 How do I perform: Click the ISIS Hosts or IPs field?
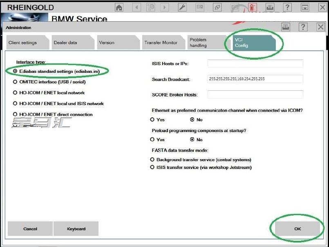point(255,63)
